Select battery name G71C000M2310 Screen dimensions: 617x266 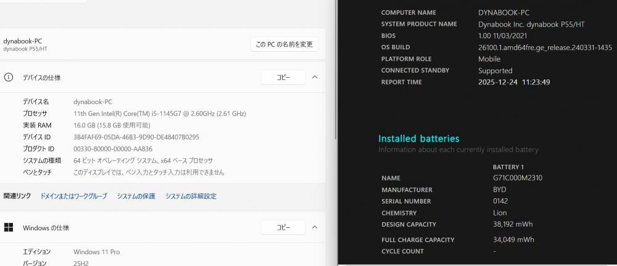pos(518,178)
